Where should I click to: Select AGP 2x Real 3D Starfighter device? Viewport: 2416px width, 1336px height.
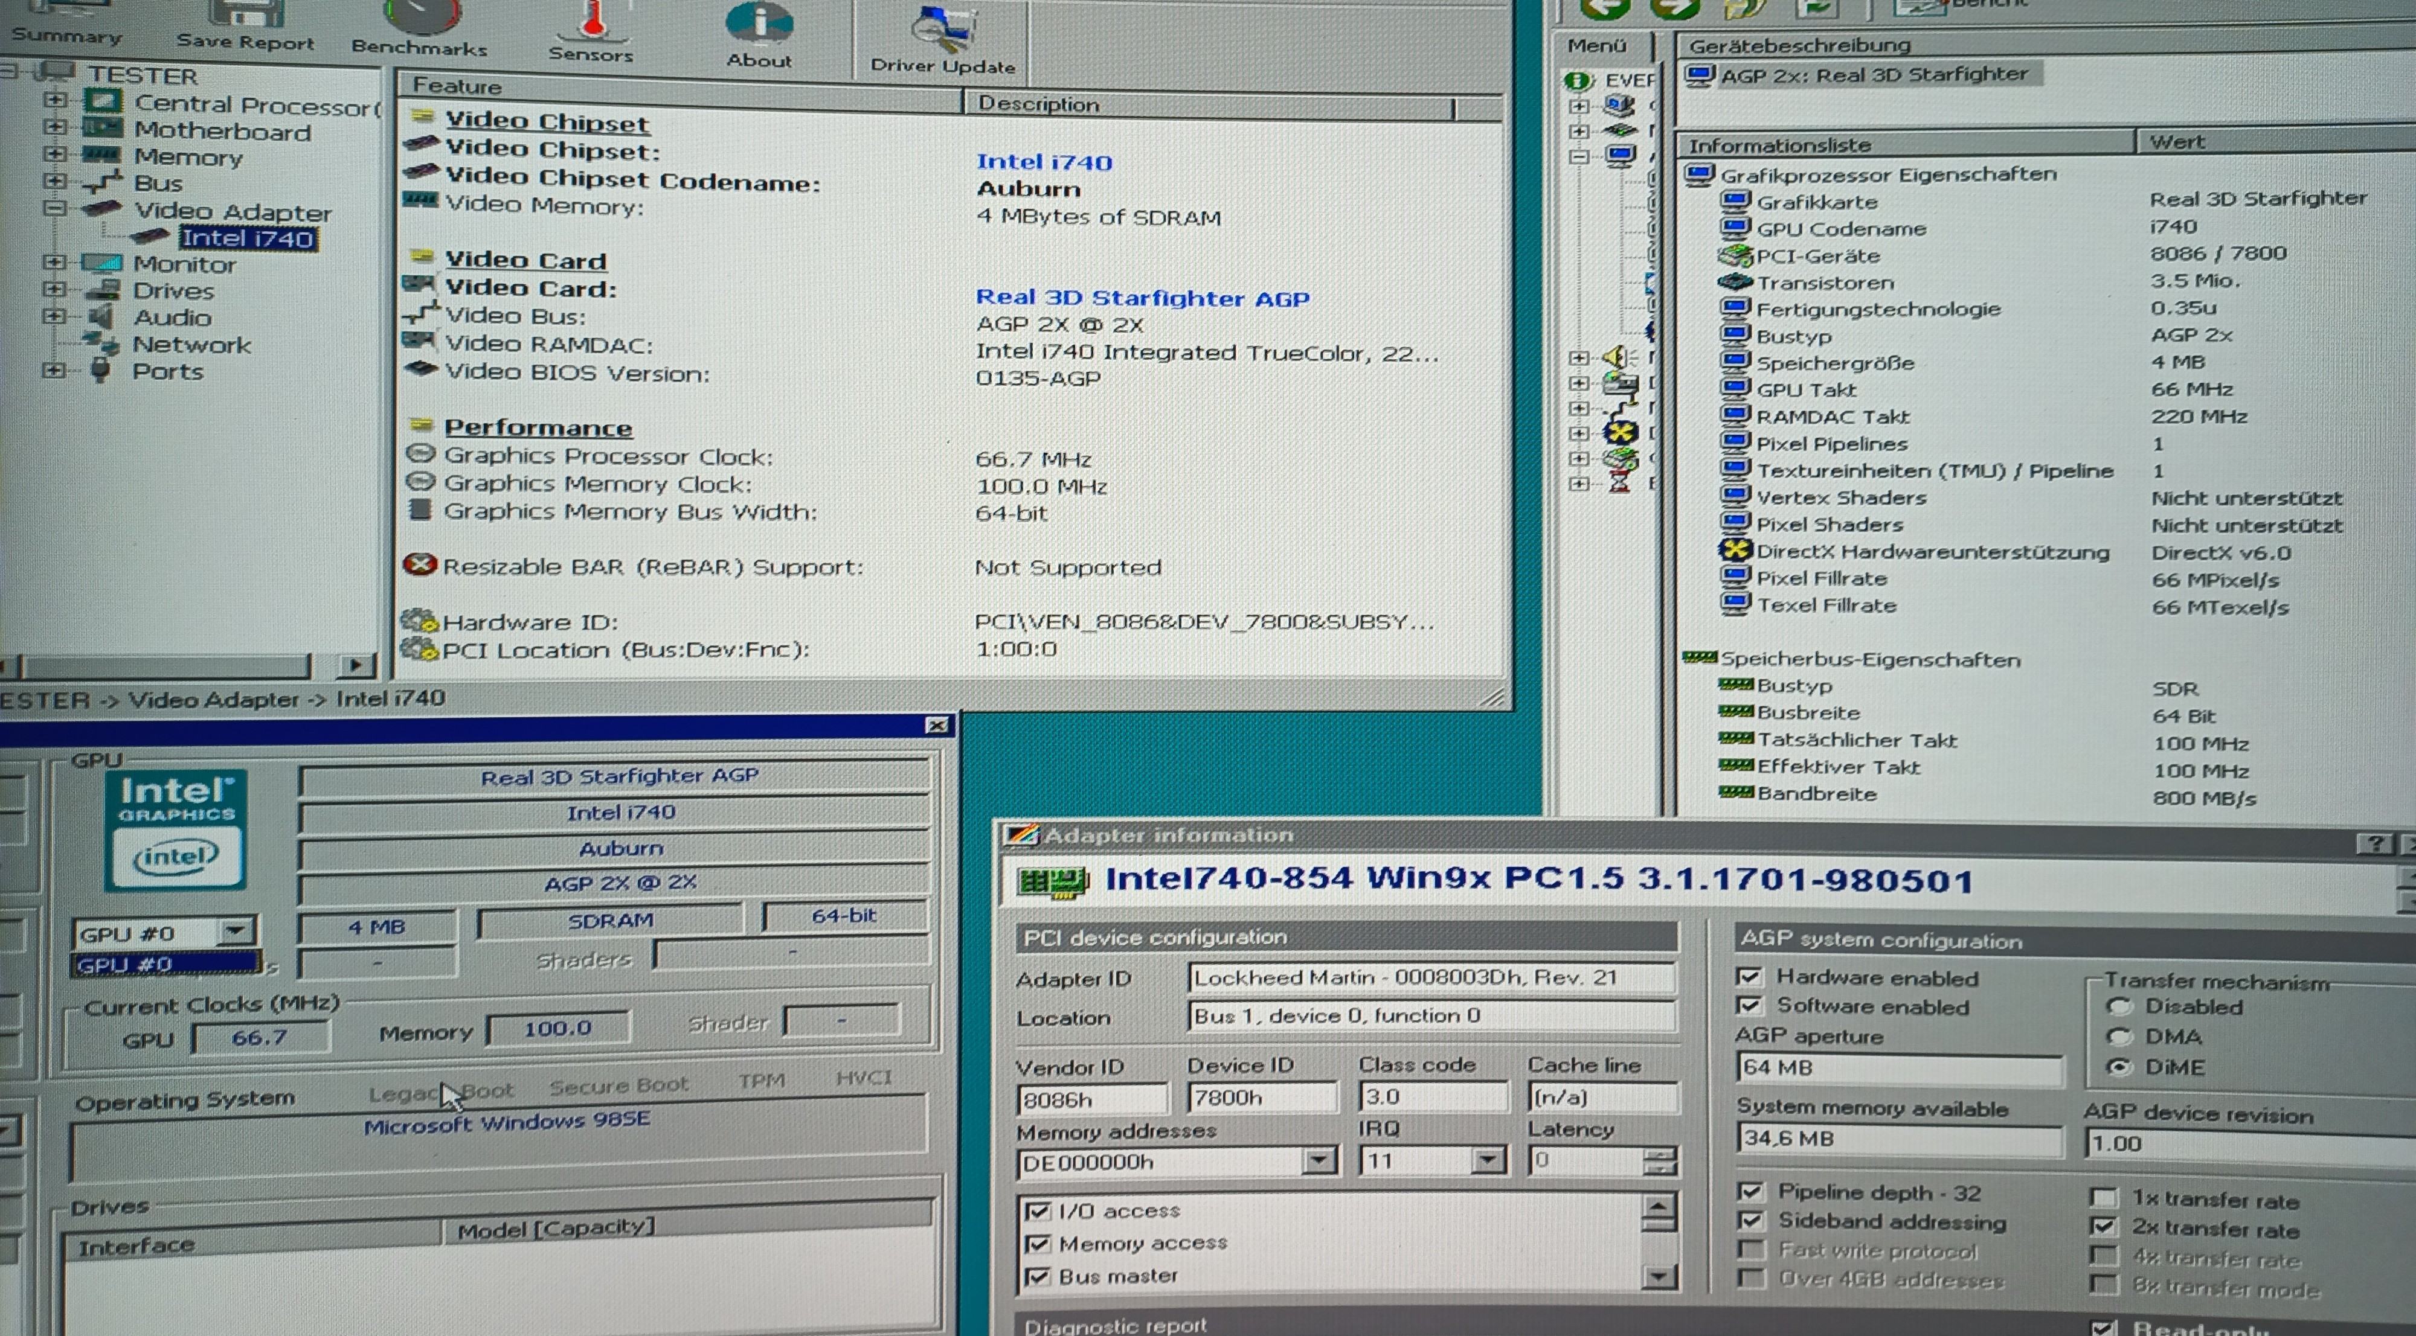[x=1861, y=74]
